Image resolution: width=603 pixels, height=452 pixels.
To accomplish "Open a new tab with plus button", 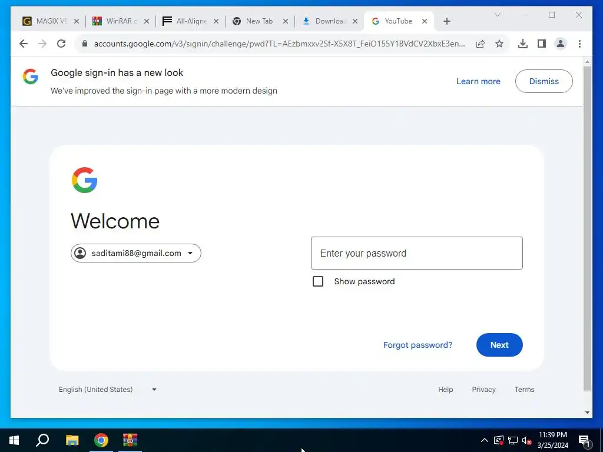I will pyautogui.click(x=446, y=21).
